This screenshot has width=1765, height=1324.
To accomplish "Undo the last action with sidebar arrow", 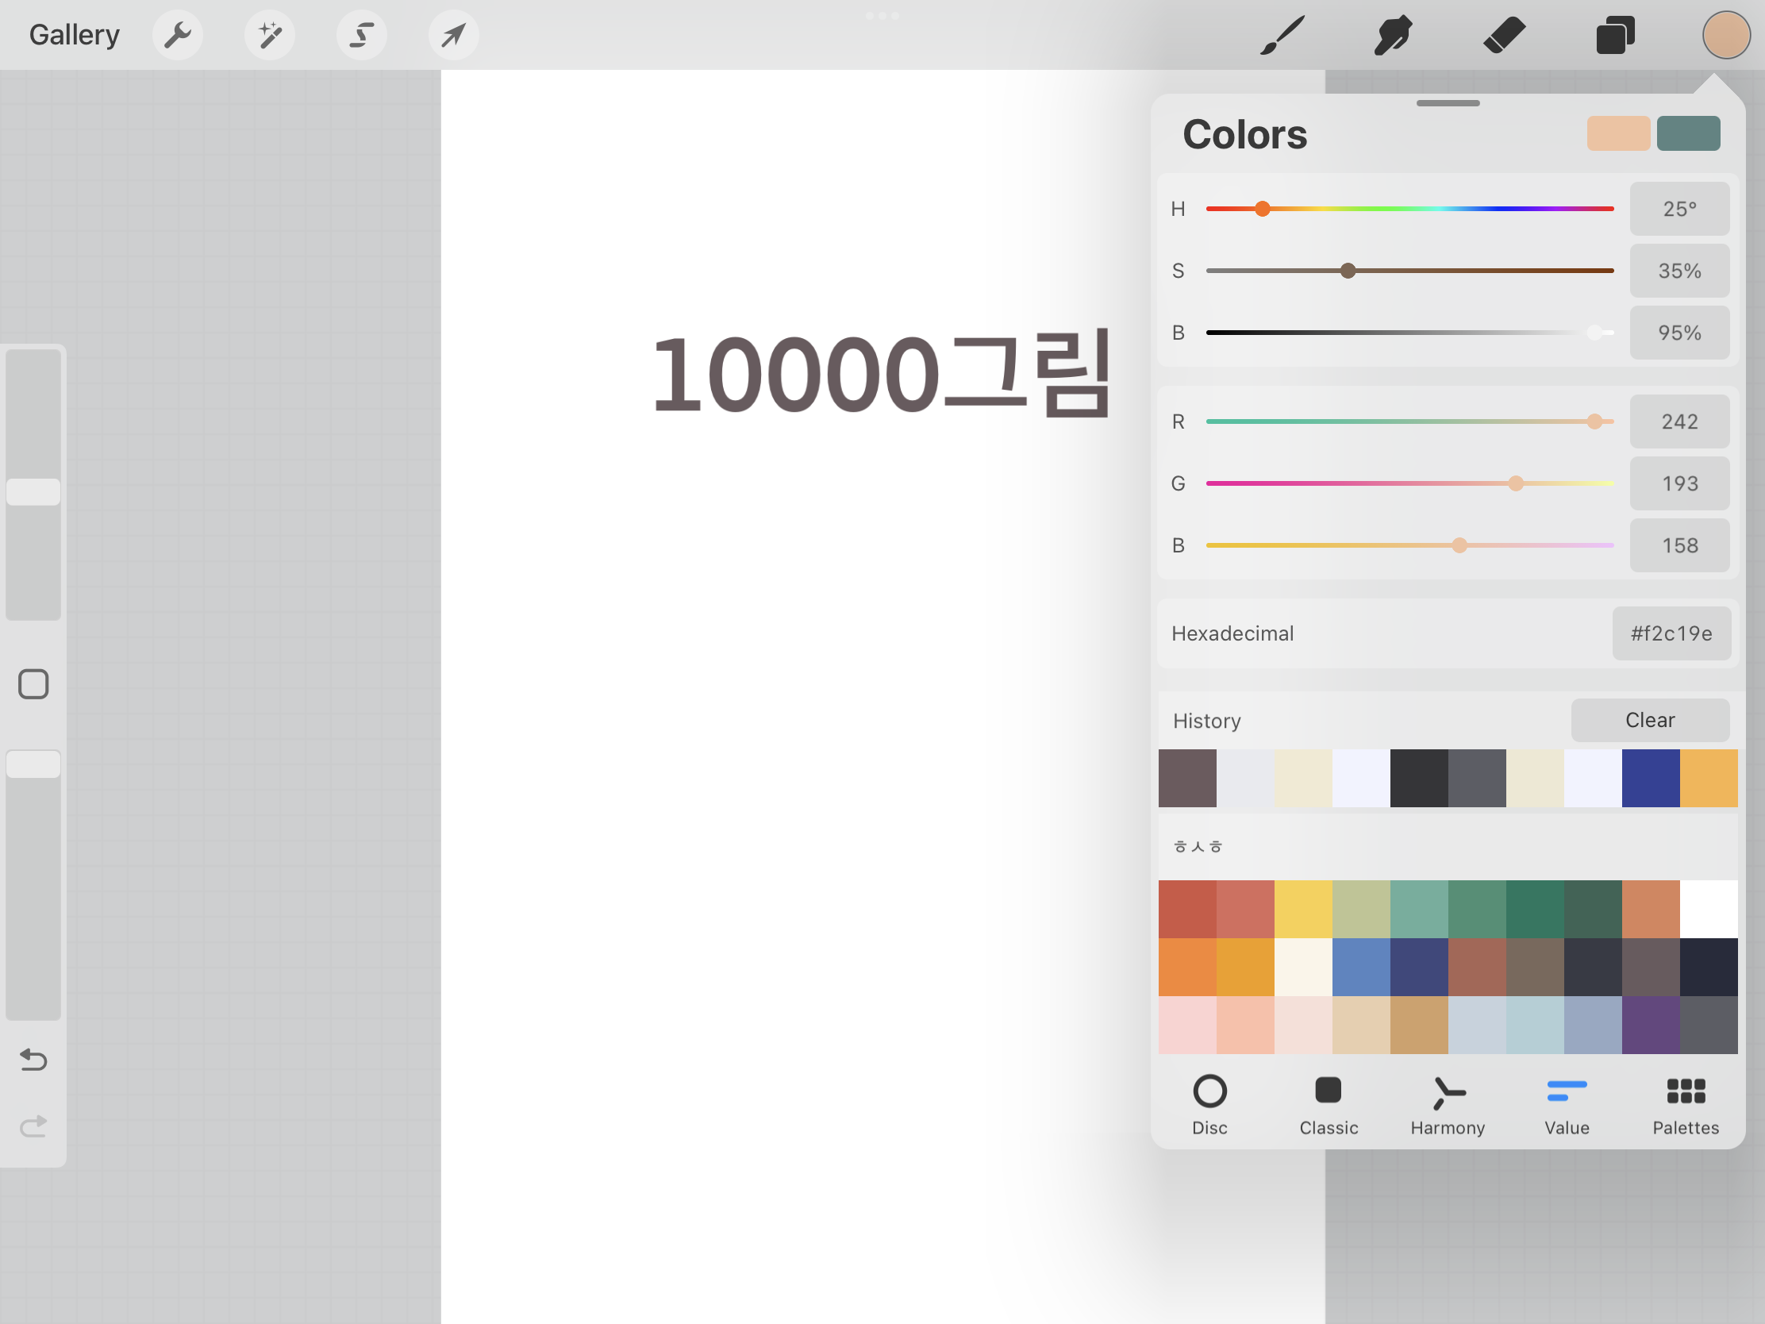I will (33, 1059).
